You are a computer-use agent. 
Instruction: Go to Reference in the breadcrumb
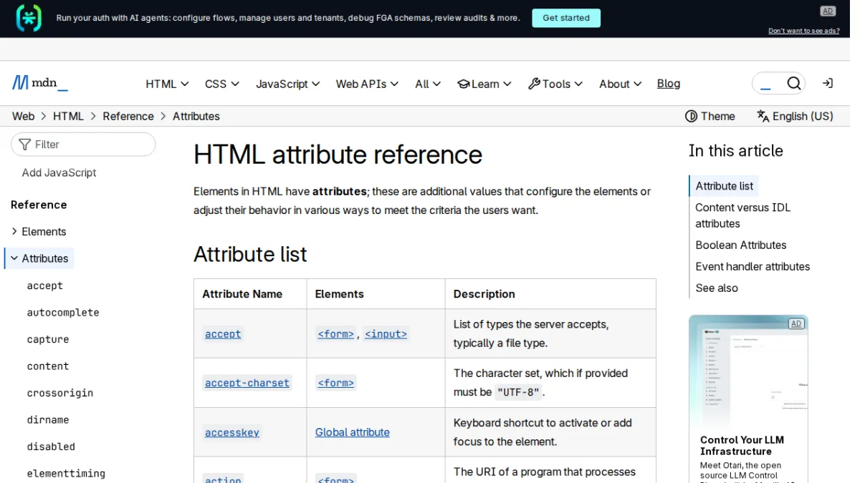coord(128,116)
